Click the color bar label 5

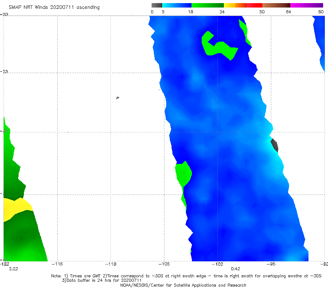163,12
